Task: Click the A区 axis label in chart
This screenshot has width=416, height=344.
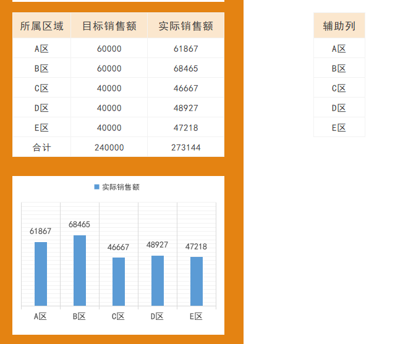Action: (40, 316)
